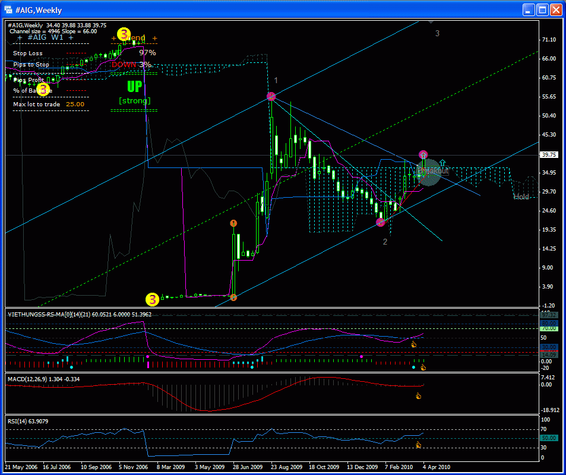Screen dimensions: 566x475
Task: Click the 39.75 current price label on the price axis
Action: click(549, 154)
